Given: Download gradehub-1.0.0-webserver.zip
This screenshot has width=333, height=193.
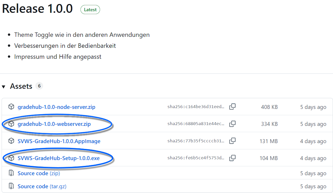Looking at the screenshot, I should coord(54,124).
